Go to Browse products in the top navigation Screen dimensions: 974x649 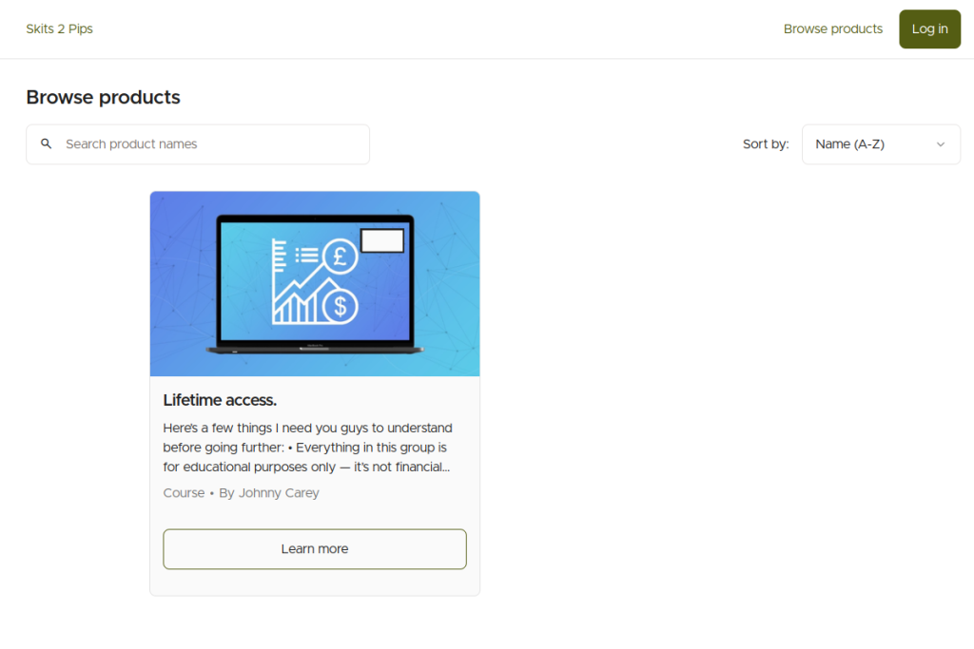(832, 29)
